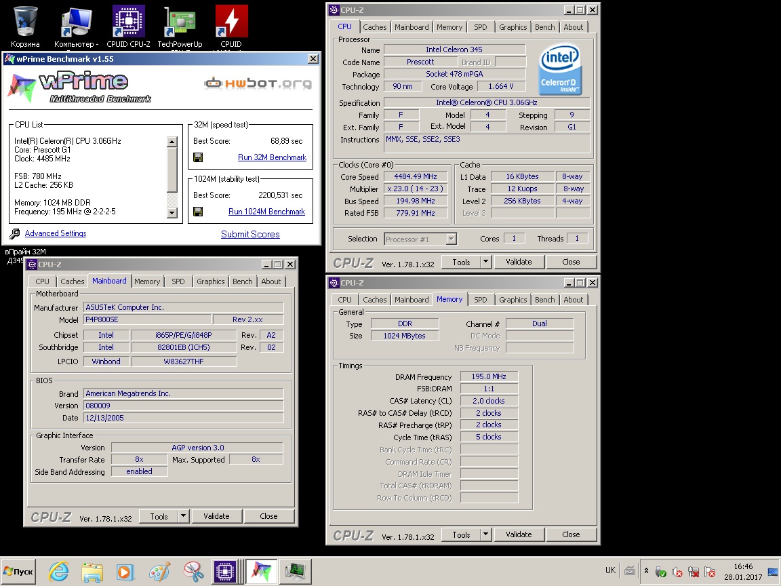Click the 195.0 MHz DRAM Frequency value
Screen dimensions: 781x586
click(x=489, y=376)
